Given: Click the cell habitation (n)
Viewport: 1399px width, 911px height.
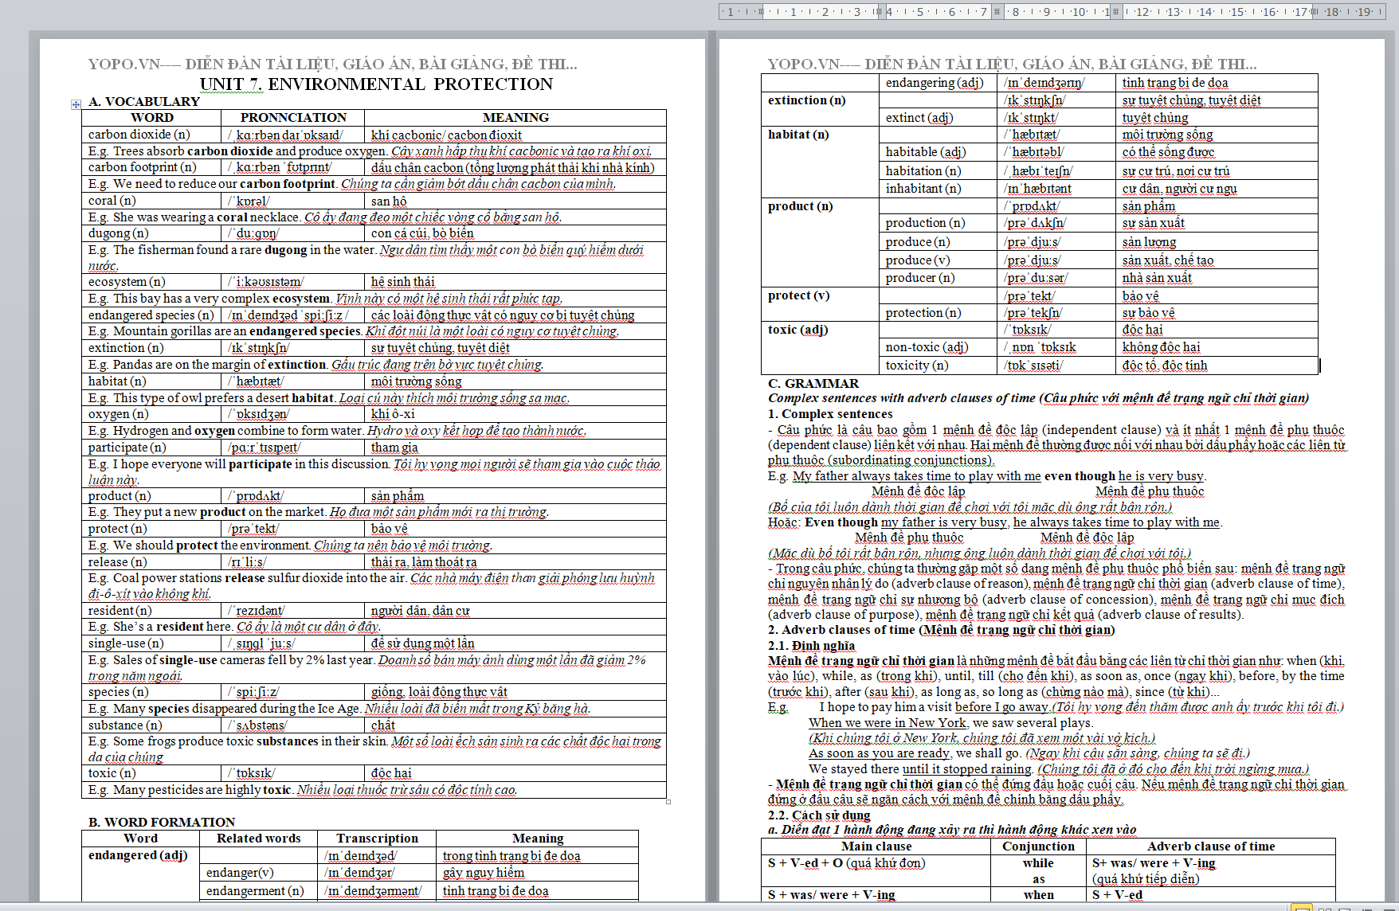Looking at the screenshot, I should (x=938, y=171).
